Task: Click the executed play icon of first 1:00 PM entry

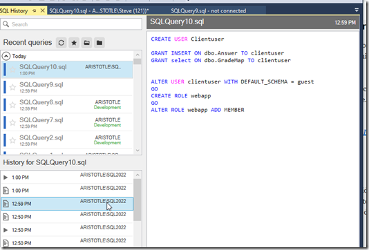Action: tap(6, 177)
